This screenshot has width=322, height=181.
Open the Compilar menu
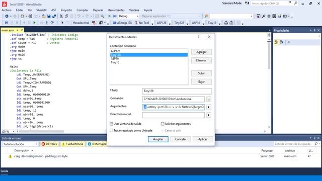pos(83,10)
